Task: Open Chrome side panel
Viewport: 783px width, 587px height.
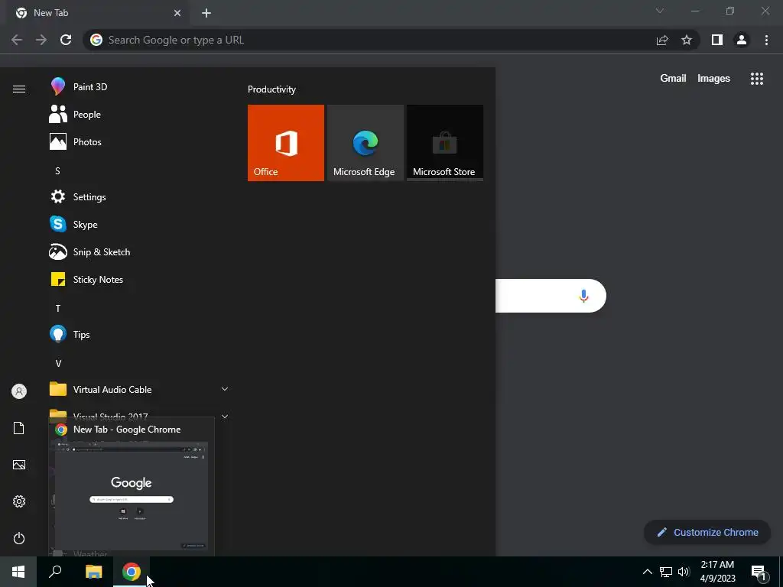Action: point(717,40)
